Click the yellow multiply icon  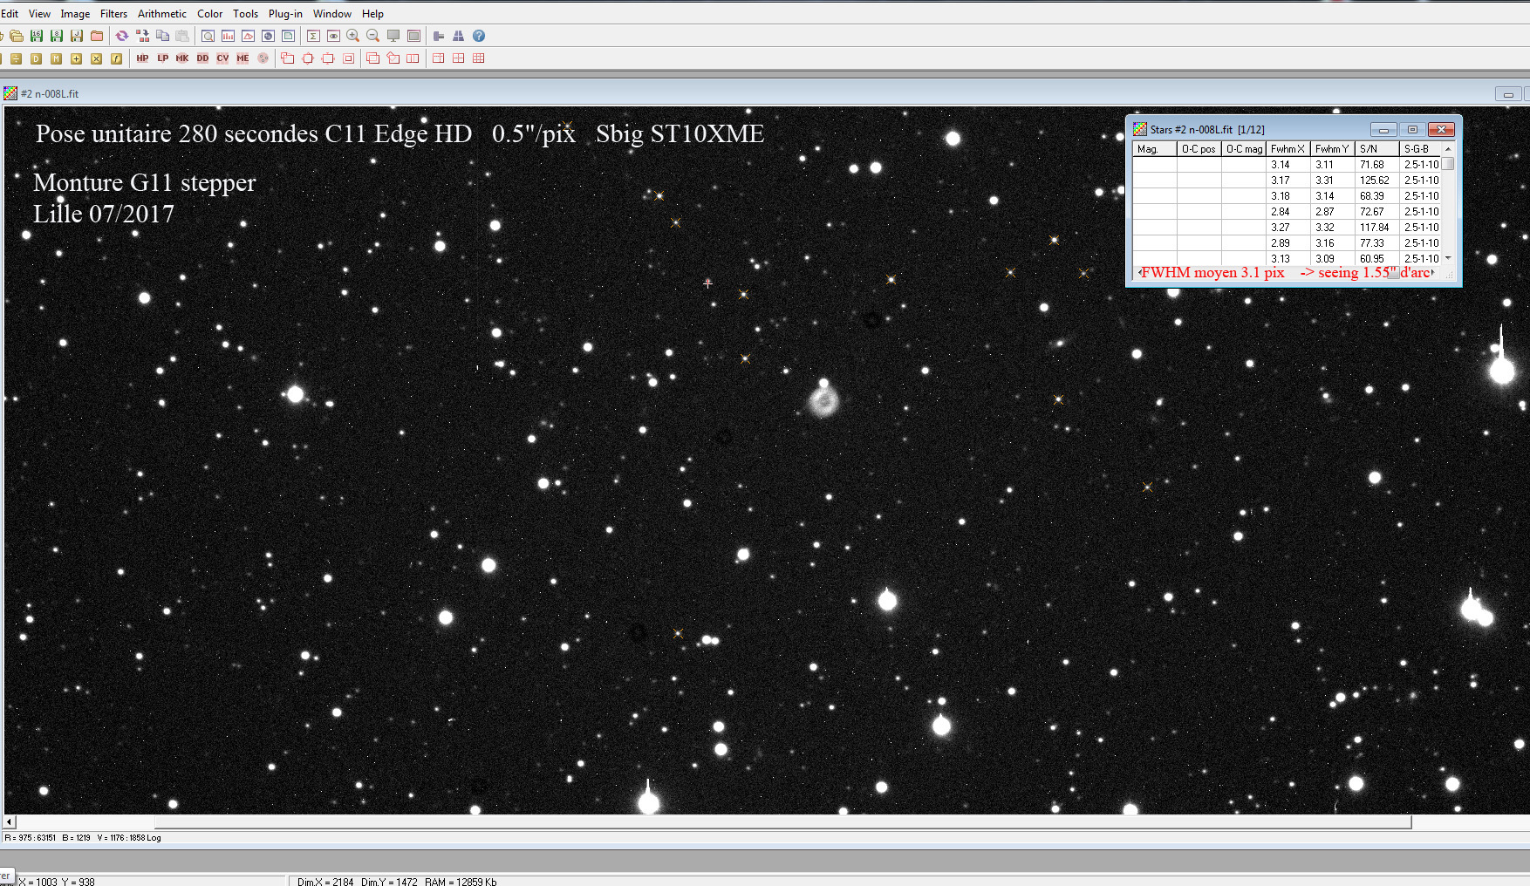[97, 58]
